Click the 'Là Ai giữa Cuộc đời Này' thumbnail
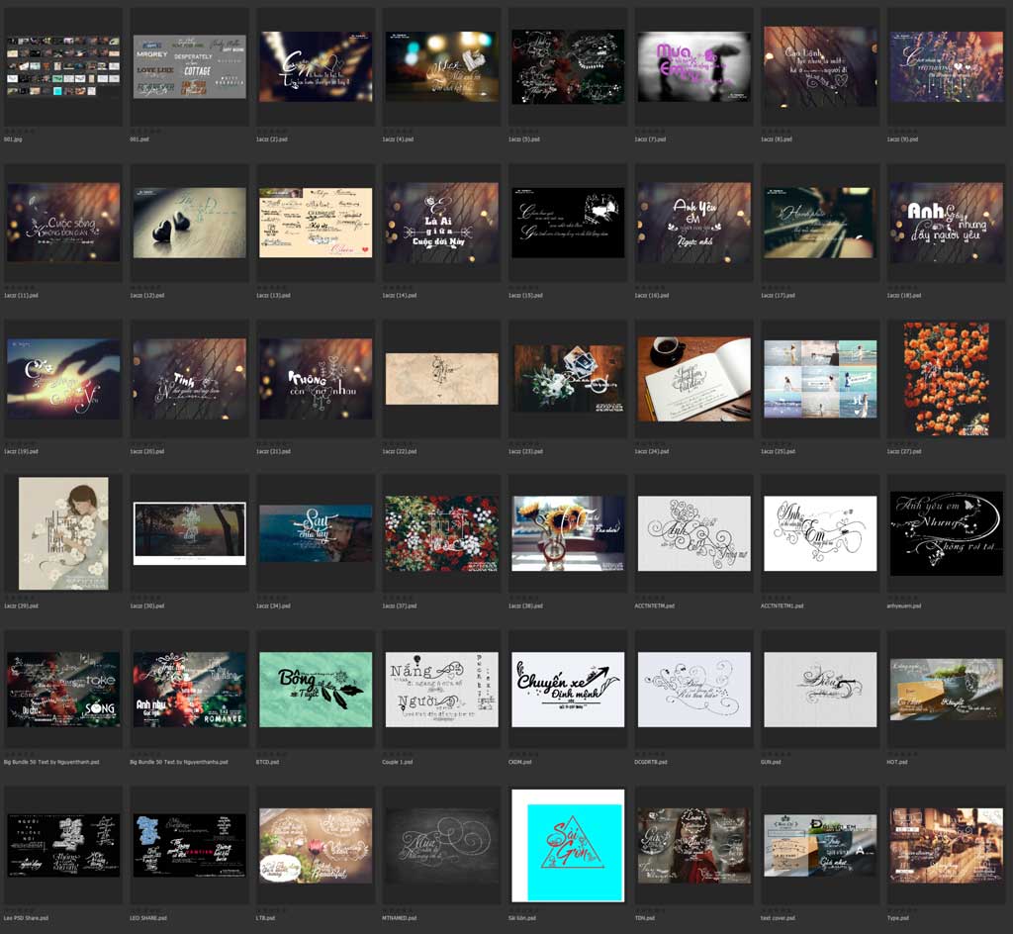 (x=441, y=223)
